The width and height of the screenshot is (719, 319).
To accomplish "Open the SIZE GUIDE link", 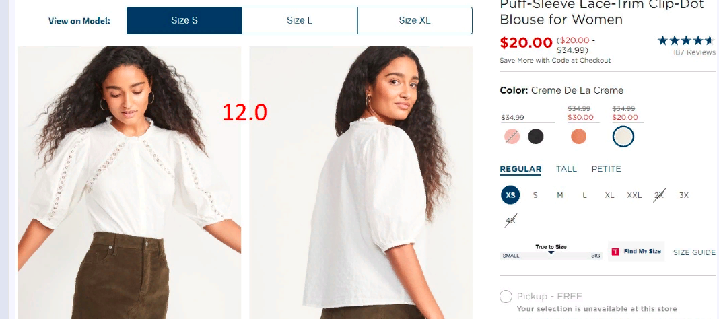I will 694,252.
